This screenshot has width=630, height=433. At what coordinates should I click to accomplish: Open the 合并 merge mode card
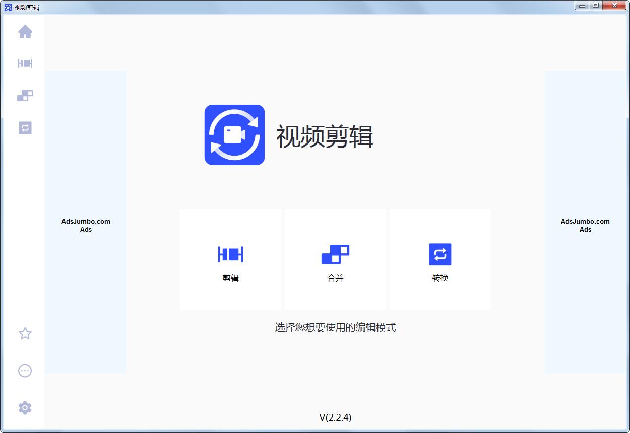point(335,260)
